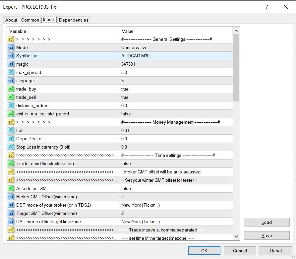The height and width of the screenshot is (259, 296).
Task: Select the ab icon on General Settings row
Action: click(x=11, y=39)
